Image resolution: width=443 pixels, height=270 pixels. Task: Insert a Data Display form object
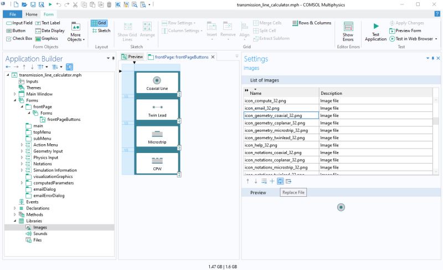pyautogui.click(x=50, y=30)
